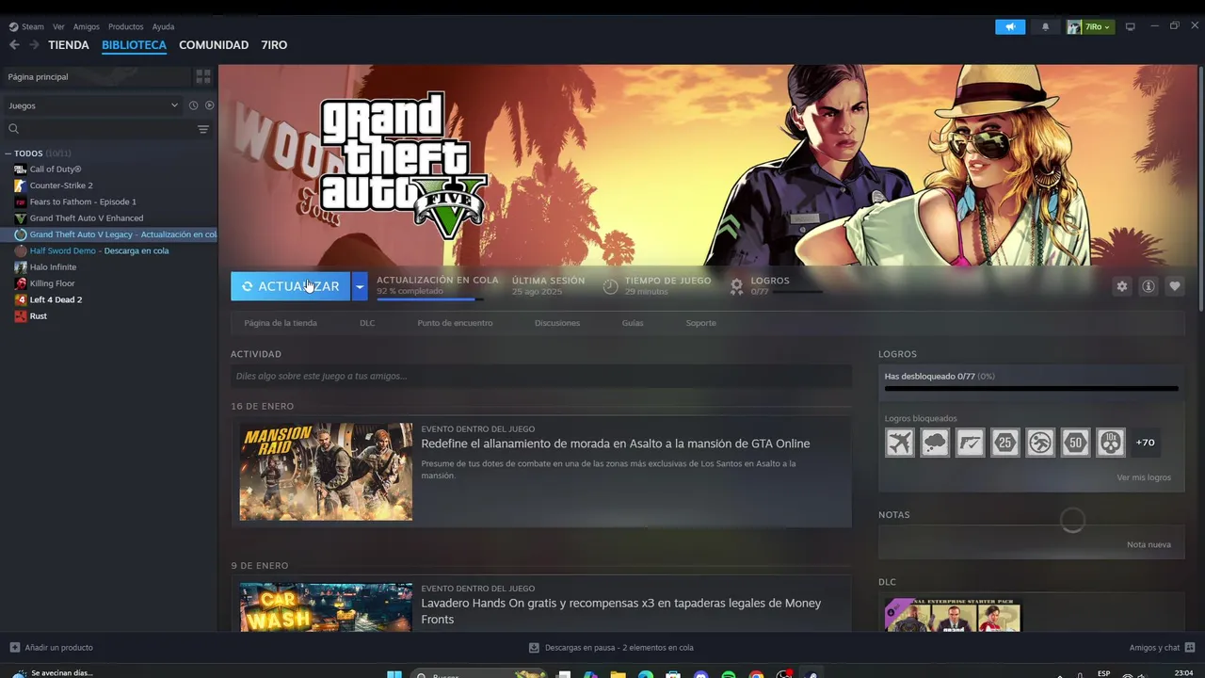
Task: Open the Ver menu
Action: pos(58,26)
